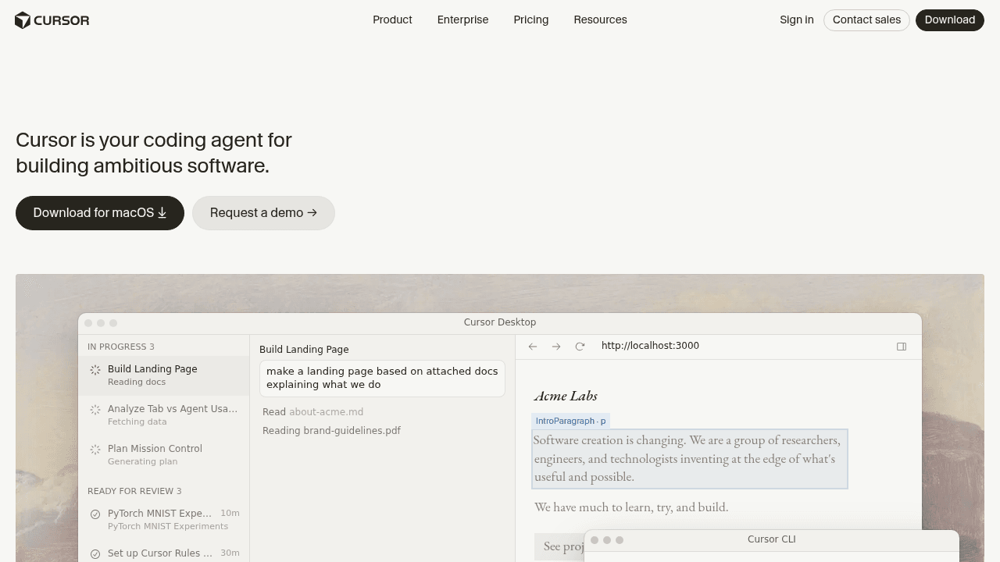1000x562 pixels.
Task: Click the Contact sales button
Action: click(866, 20)
